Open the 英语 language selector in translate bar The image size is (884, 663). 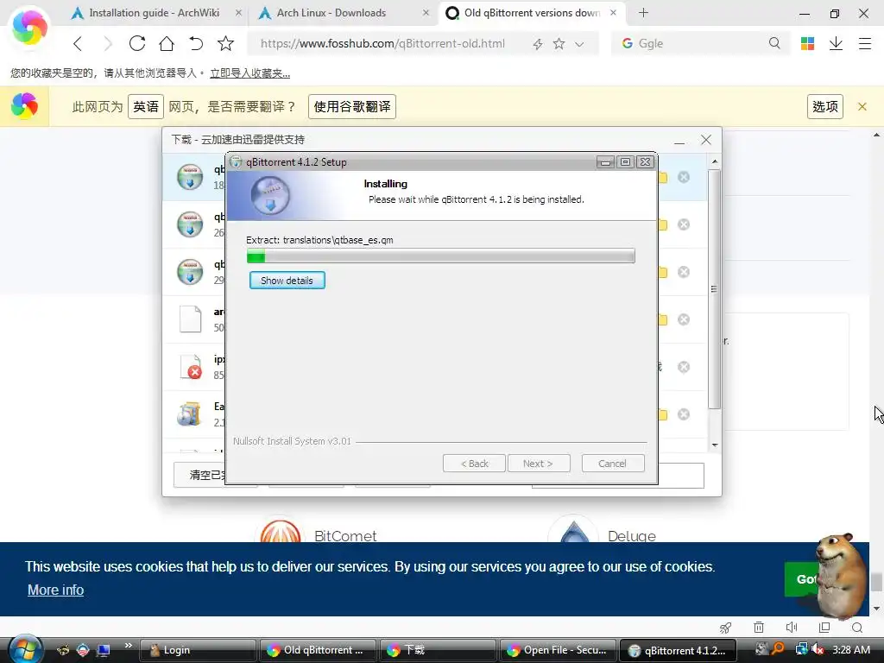[145, 106]
